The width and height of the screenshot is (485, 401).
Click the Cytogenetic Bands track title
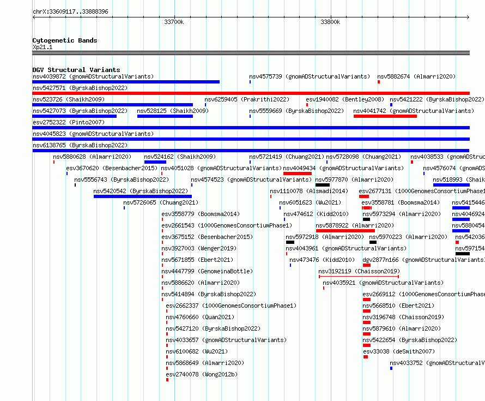(65, 40)
